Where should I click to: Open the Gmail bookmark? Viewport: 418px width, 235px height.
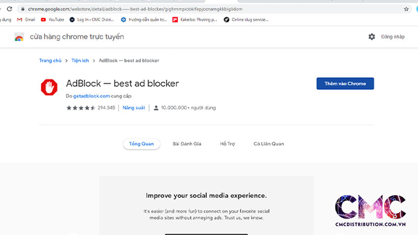[x=26, y=19]
